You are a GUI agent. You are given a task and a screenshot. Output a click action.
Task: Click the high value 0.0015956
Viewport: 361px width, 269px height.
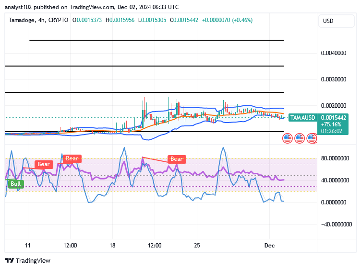point(122,20)
